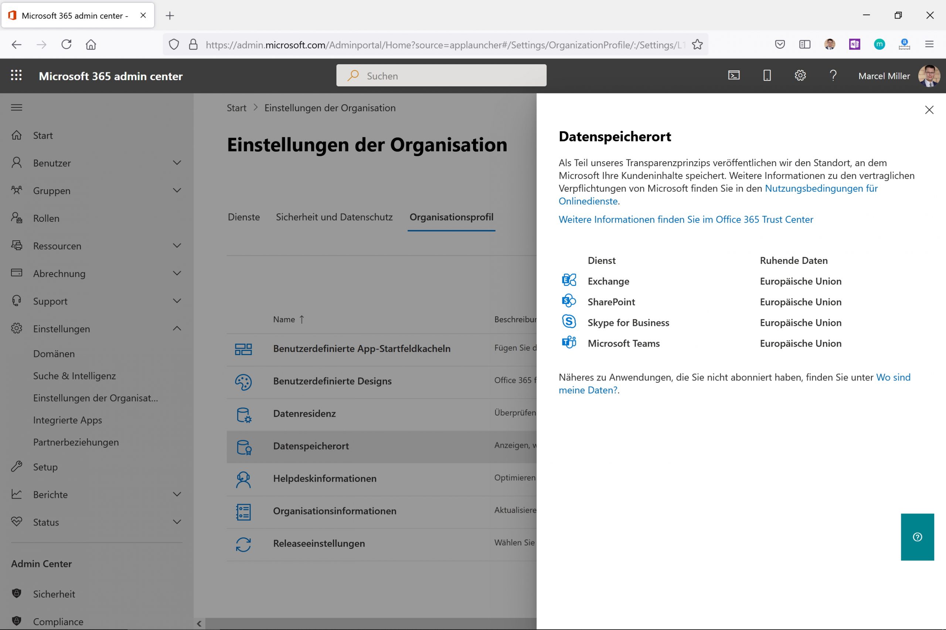Open help question mark in header

pos(833,76)
